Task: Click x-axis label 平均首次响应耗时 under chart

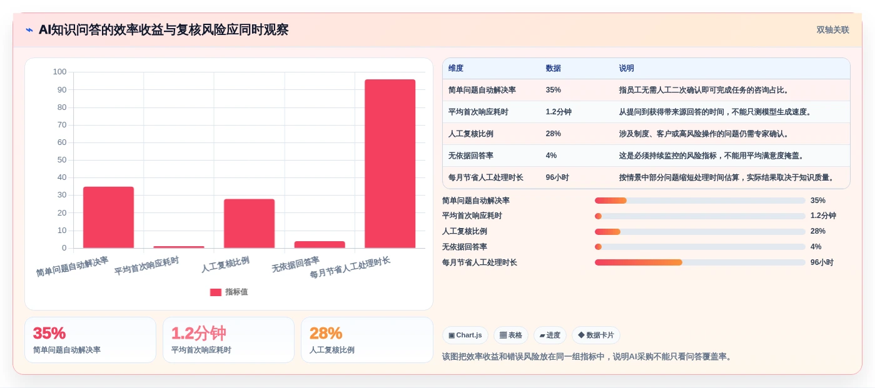Action: tap(147, 266)
